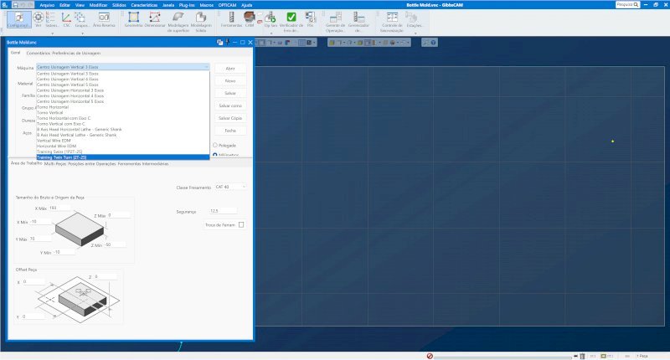This screenshot has height=360, width=670.
Task: Switch to Posições entre Operações tab
Action: tap(92, 163)
